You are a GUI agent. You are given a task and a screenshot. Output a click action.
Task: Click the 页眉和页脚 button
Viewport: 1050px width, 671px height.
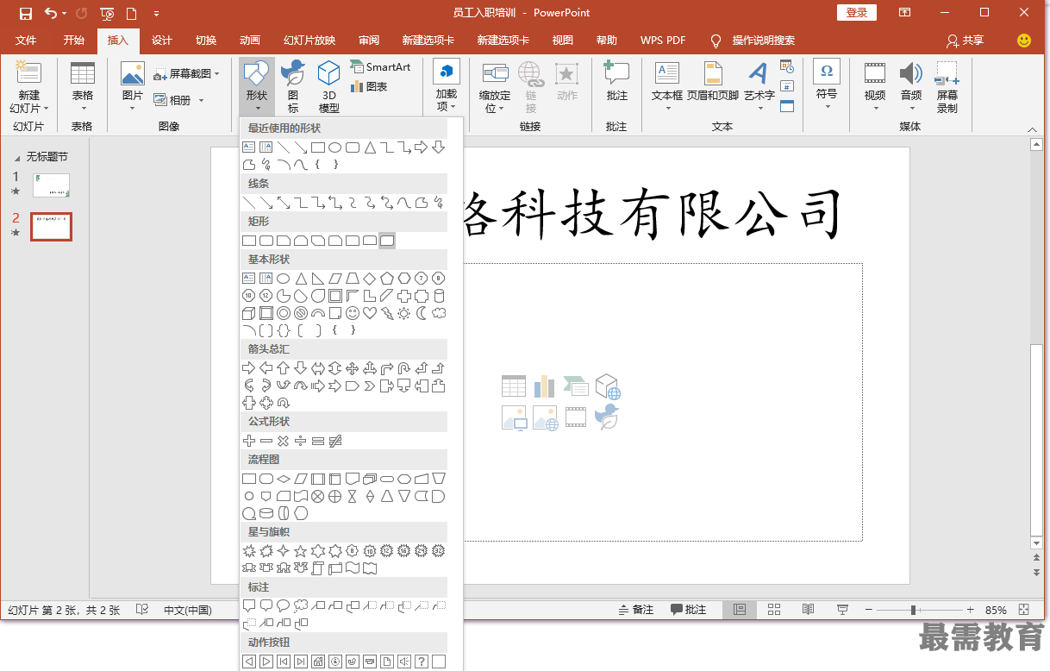pos(712,81)
